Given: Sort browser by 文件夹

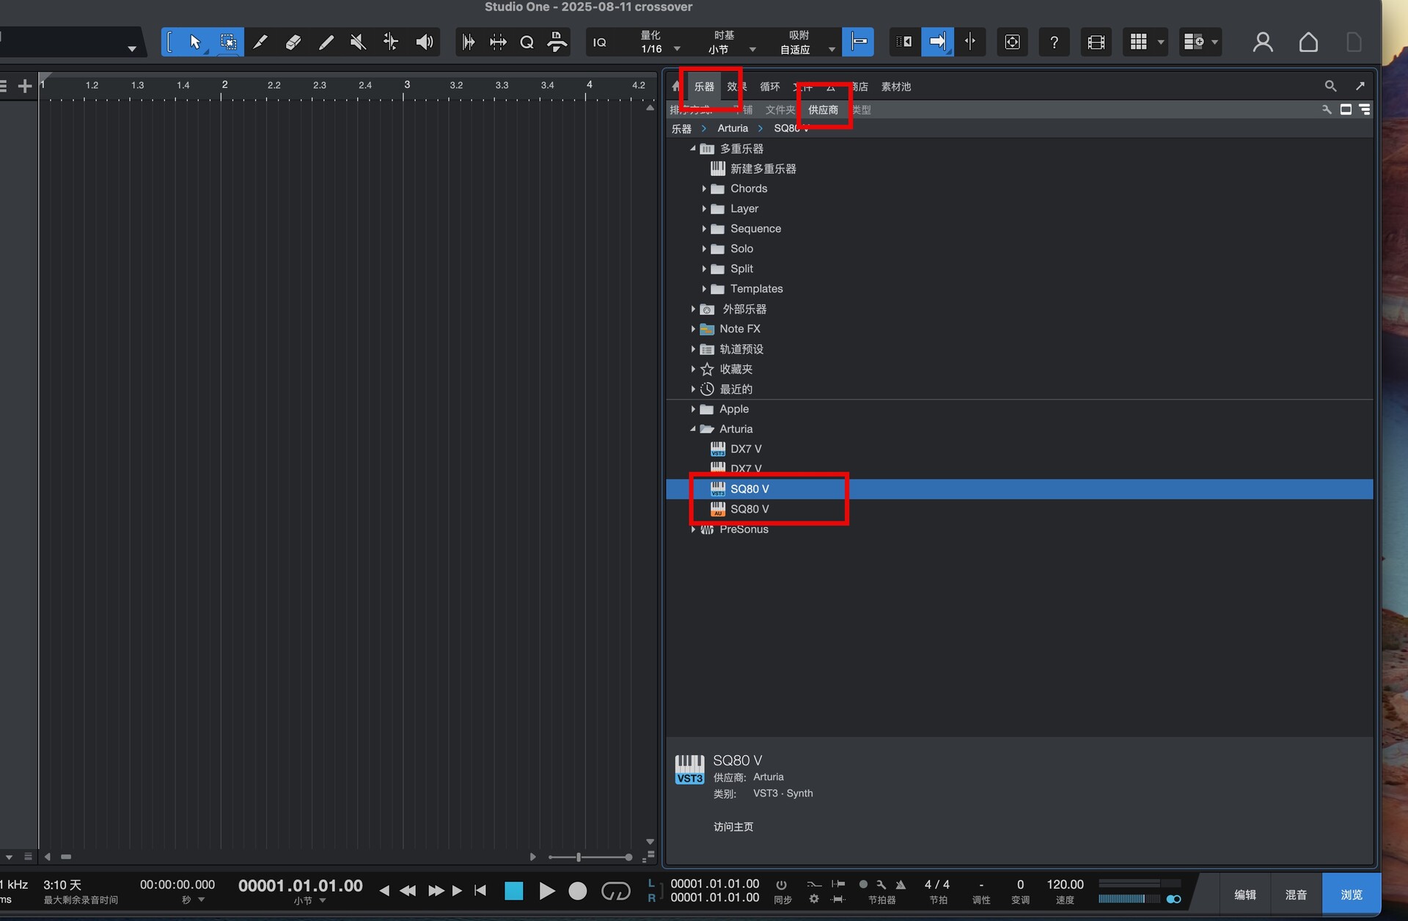Looking at the screenshot, I should point(780,109).
